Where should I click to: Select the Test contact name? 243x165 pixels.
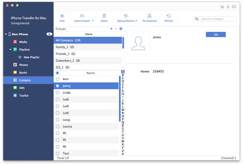pos(66,153)
